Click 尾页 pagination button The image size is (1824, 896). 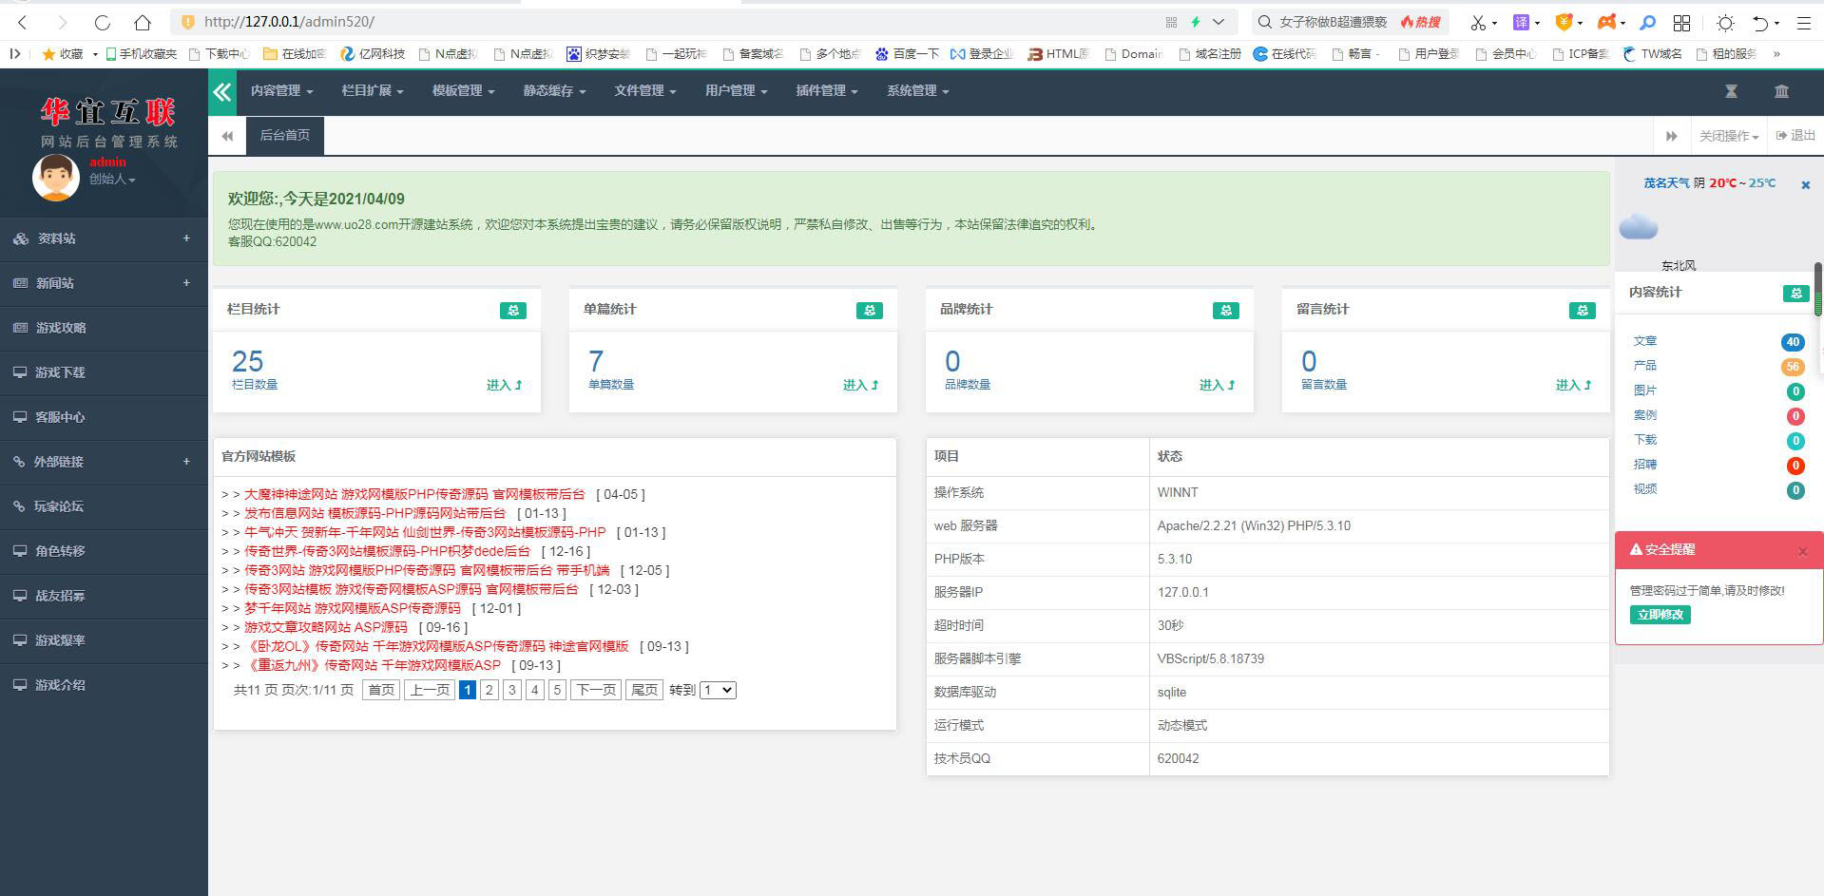tap(643, 691)
